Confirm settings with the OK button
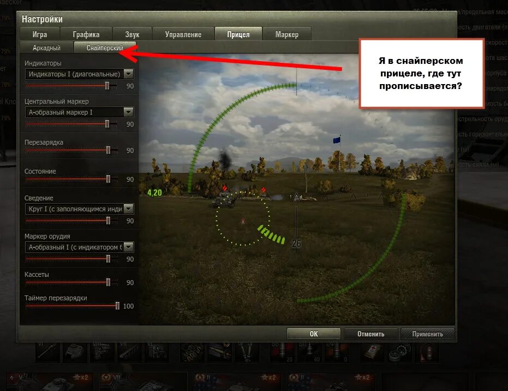The image size is (508, 391). coord(314,334)
